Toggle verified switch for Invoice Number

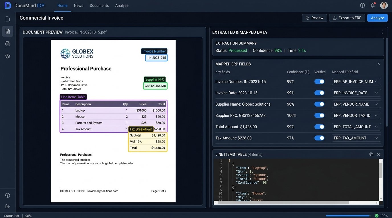tap(319, 81)
